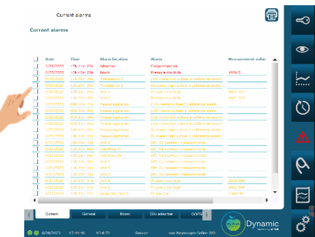This screenshot has width=315, height=237.
Task: Open the gears settings icon in sidebar
Action: 302,225
